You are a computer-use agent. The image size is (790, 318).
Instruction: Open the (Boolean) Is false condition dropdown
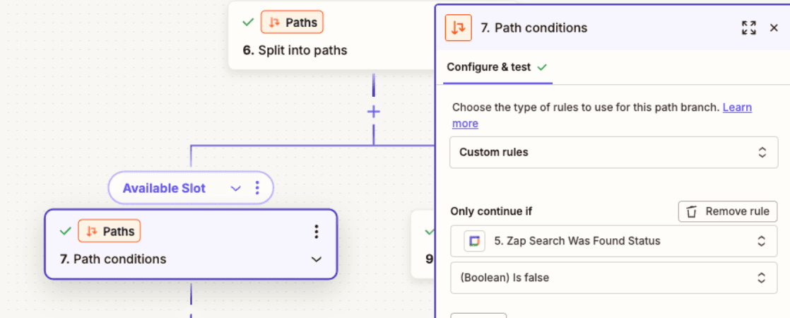point(613,278)
